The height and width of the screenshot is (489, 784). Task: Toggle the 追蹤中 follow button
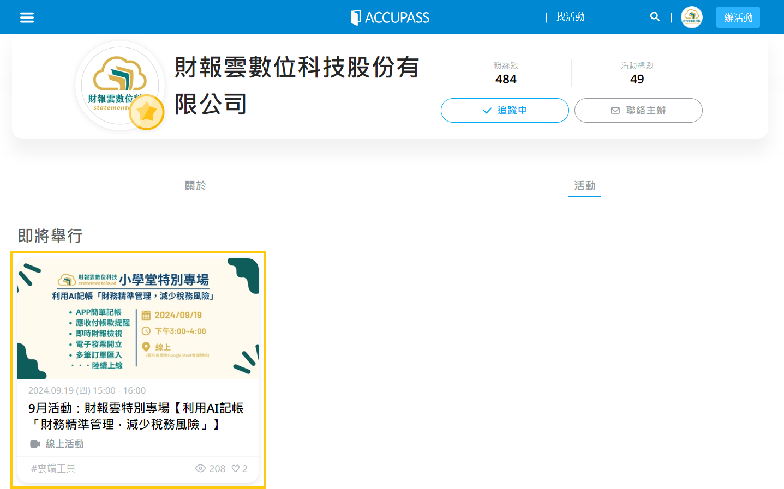505,110
